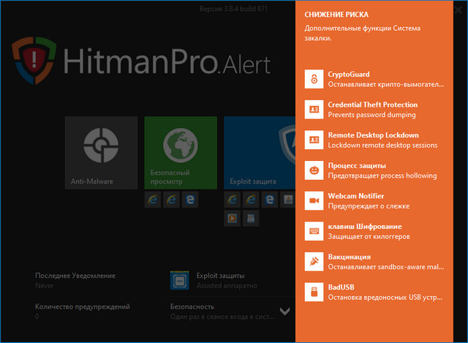This screenshot has height=343, width=468.
Task: Click the Безопасность setting label
Action: pyautogui.click(x=192, y=306)
